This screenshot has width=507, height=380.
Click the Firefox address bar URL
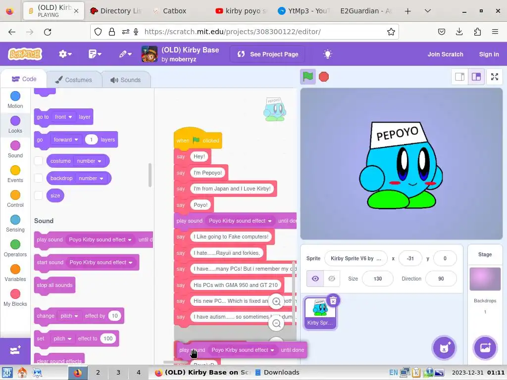pos(232,32)
